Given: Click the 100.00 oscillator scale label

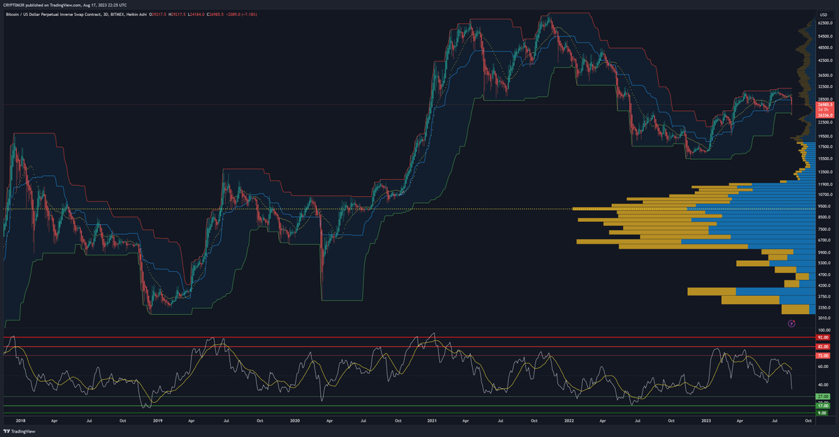Looking at the screenshot, I should coord(824,330).
